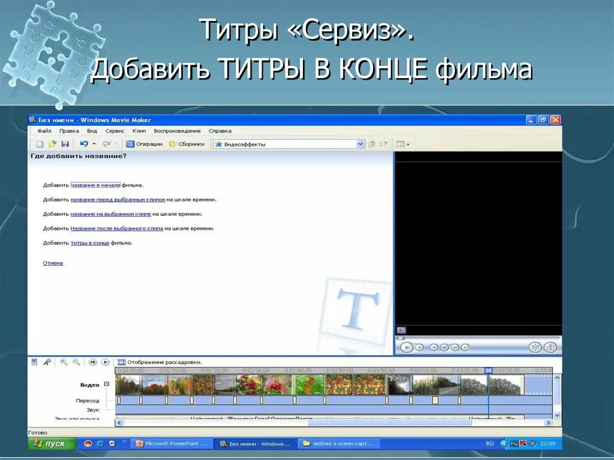614x460 pixels.
Task: Click the 'Название после выбранного клипа' link
Action: point(117,229)
